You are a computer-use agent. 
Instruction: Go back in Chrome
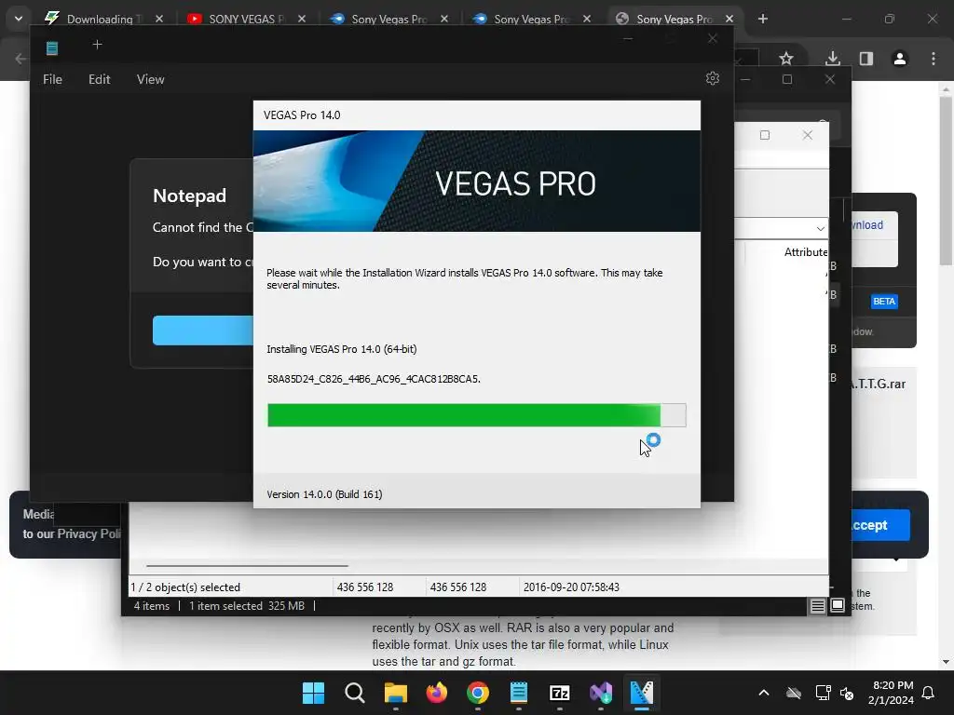(20, 59)
